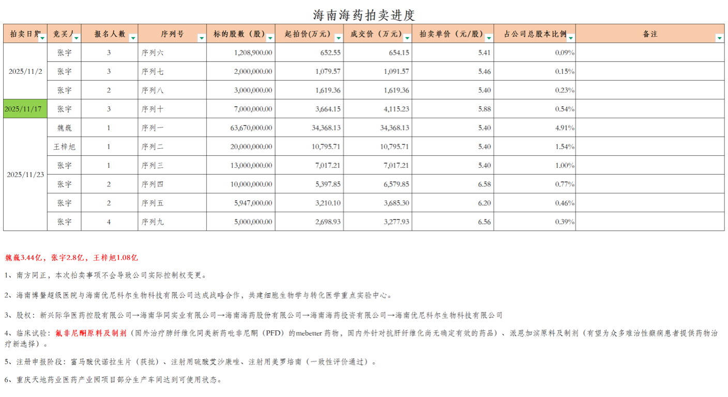Select the starting price 3,664.15
Screen dimensions: 728x397
(309, 109)
